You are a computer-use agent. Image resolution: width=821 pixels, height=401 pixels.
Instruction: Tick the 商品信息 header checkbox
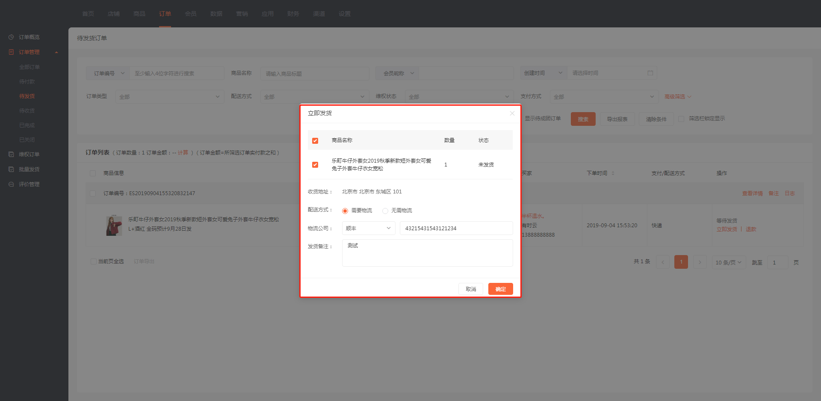click(93, 173)
